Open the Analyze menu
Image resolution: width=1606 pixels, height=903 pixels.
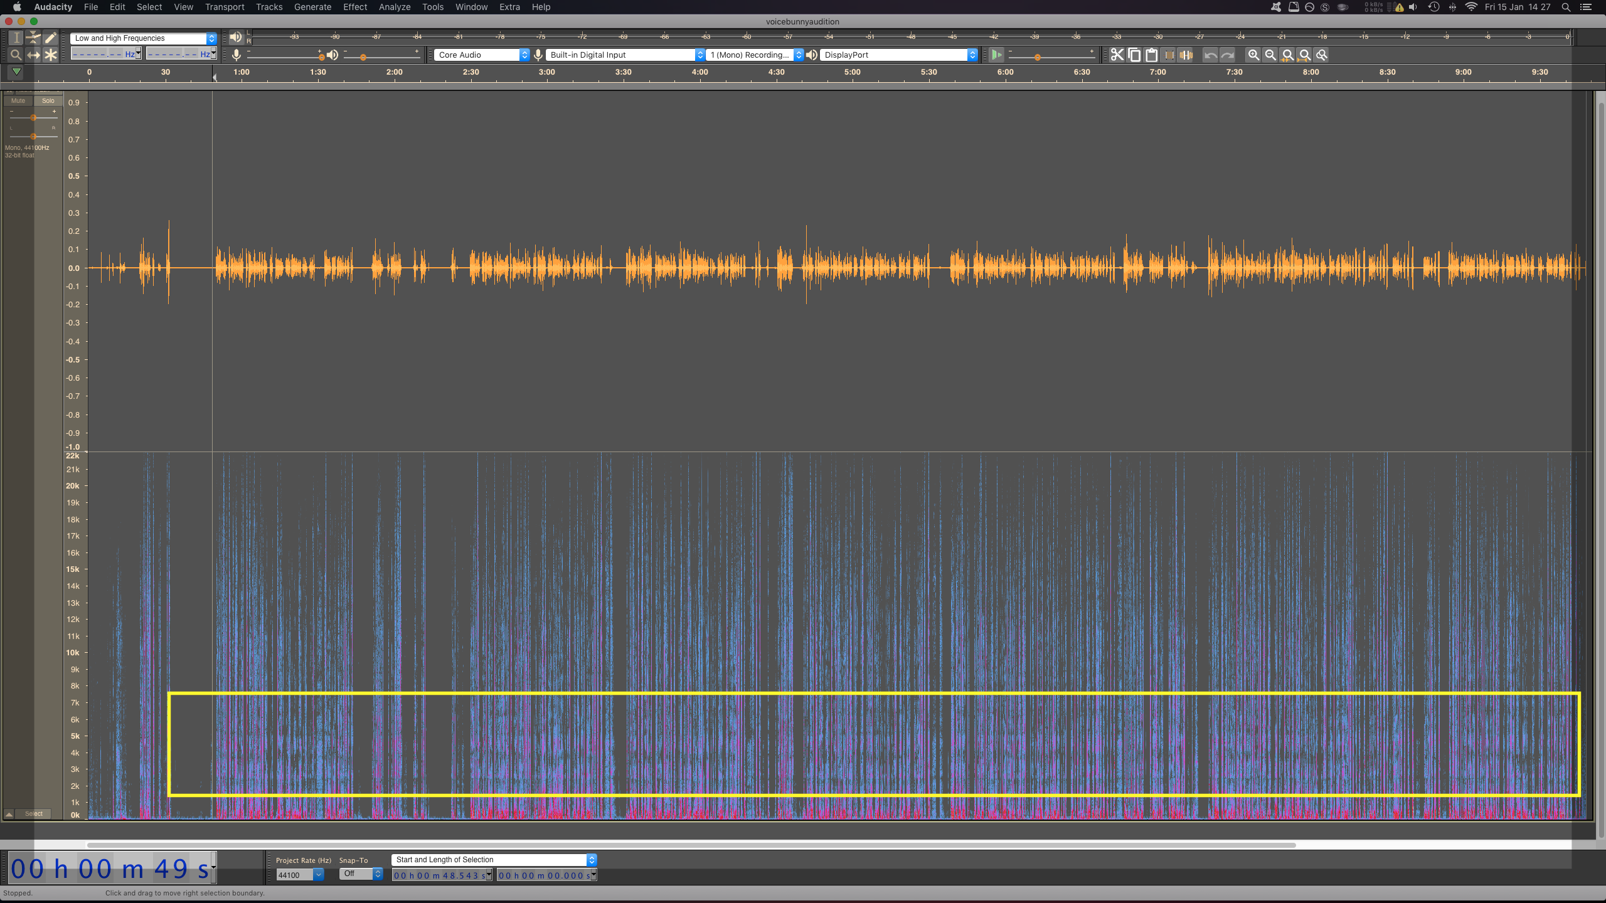pyautogui.click(x=395, y=7)
